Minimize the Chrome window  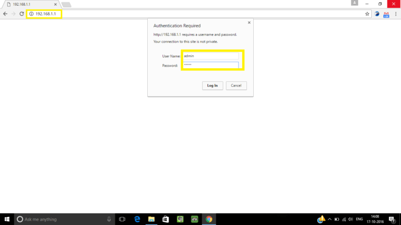coord(367,4)
